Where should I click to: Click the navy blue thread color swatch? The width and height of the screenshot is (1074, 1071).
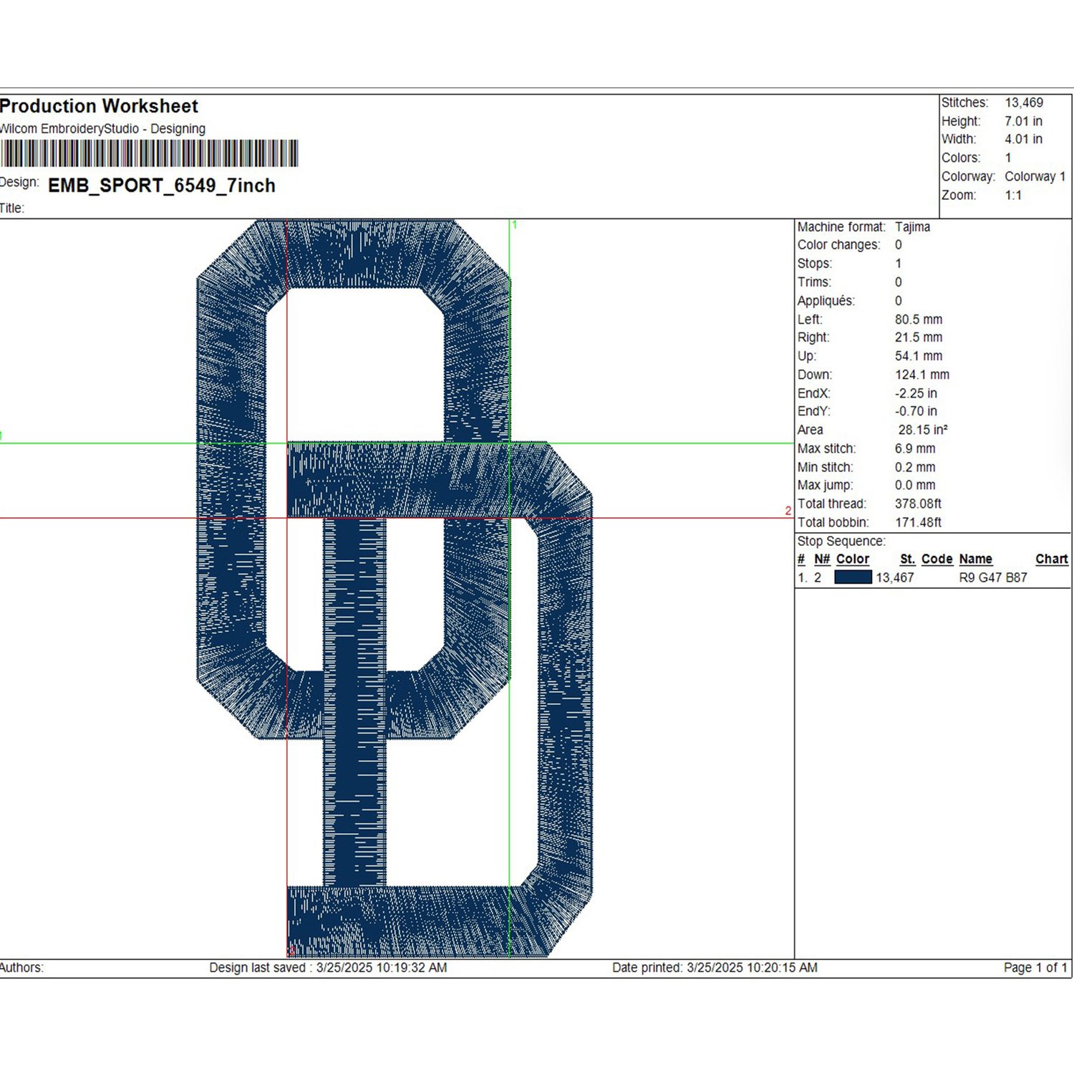pos(853,577)
